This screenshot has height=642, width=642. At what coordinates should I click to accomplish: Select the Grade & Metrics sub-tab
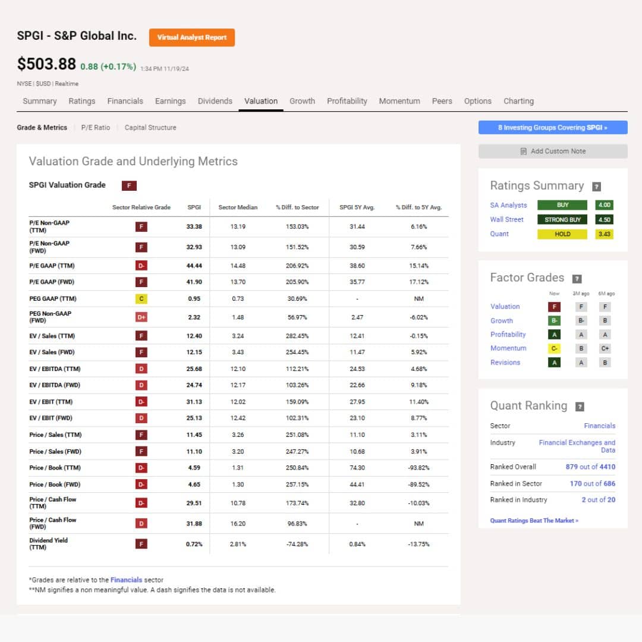click(42, 128)
